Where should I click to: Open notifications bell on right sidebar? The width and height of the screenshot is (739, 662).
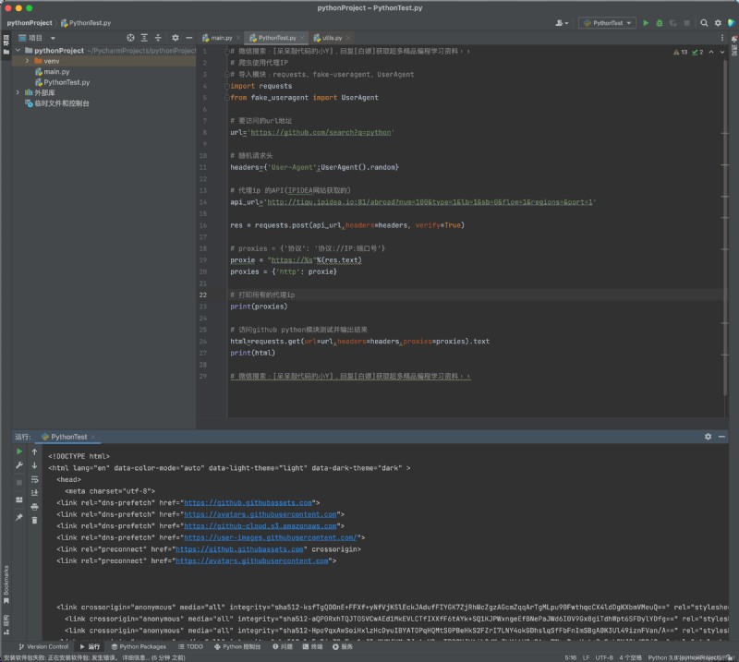point(734,39)
